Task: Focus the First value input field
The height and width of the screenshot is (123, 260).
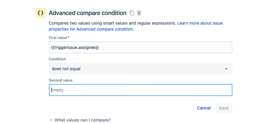Action: (140, 47)
